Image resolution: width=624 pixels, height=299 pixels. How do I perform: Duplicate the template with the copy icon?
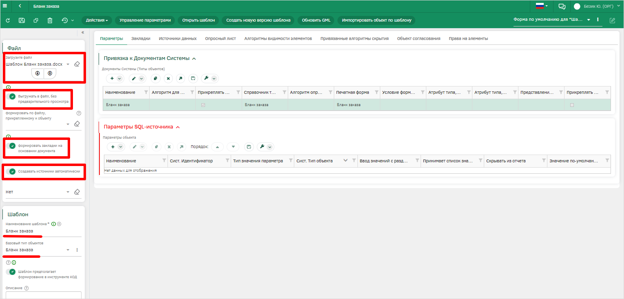click(x=36, y=20)
